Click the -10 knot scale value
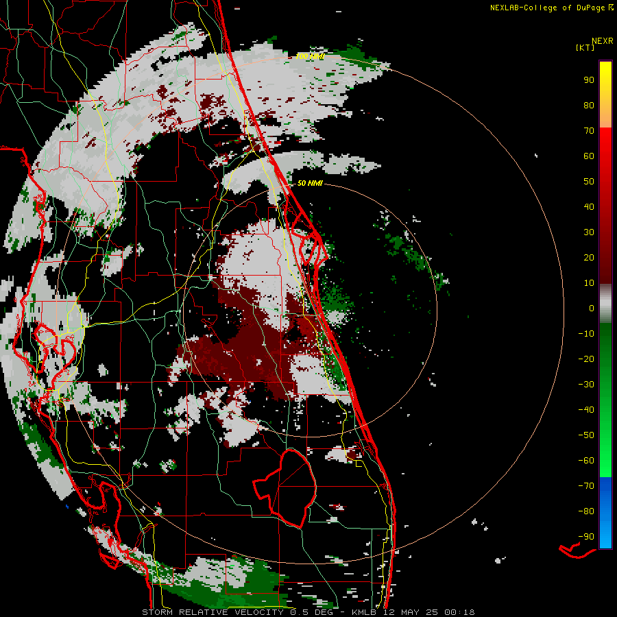This screenshot has height=617, width=617. pos(586,334)
